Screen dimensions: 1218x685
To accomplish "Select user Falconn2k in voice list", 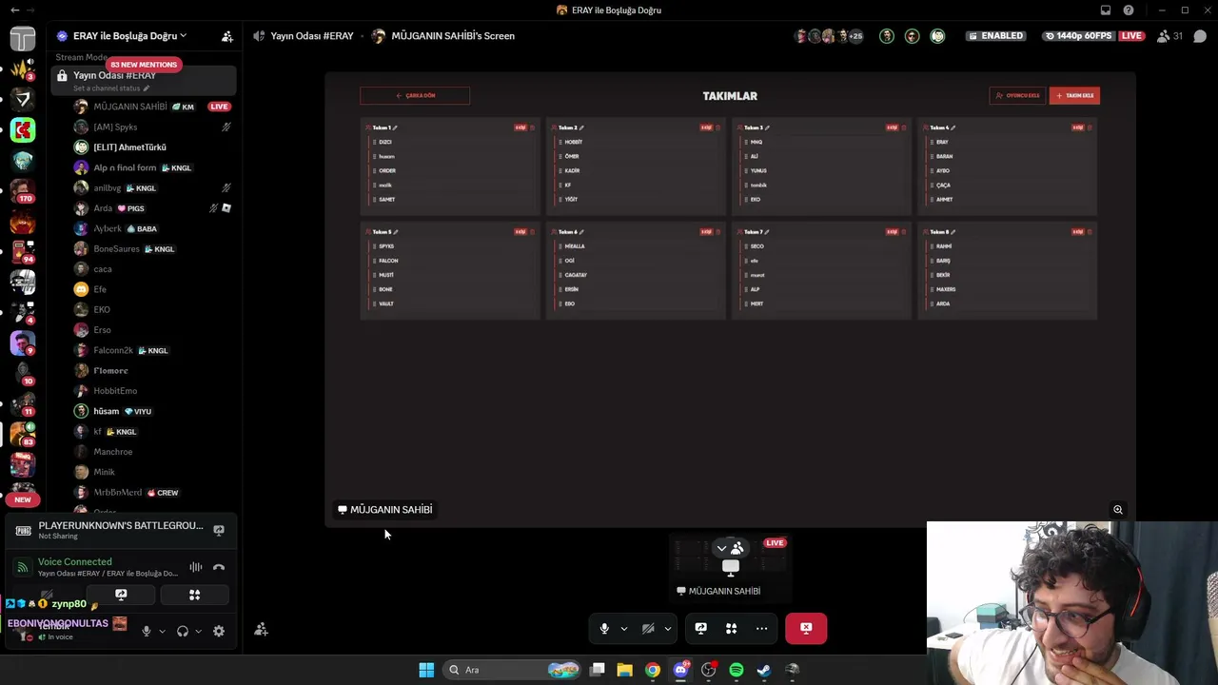I will (152, 350).
